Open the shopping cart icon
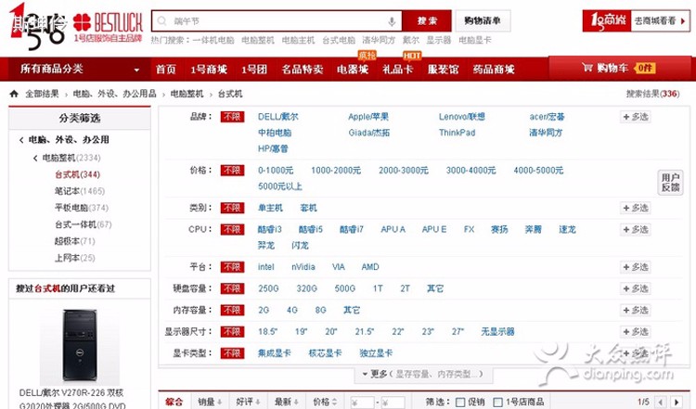This screenshot has height=409, width=696. 586,68
